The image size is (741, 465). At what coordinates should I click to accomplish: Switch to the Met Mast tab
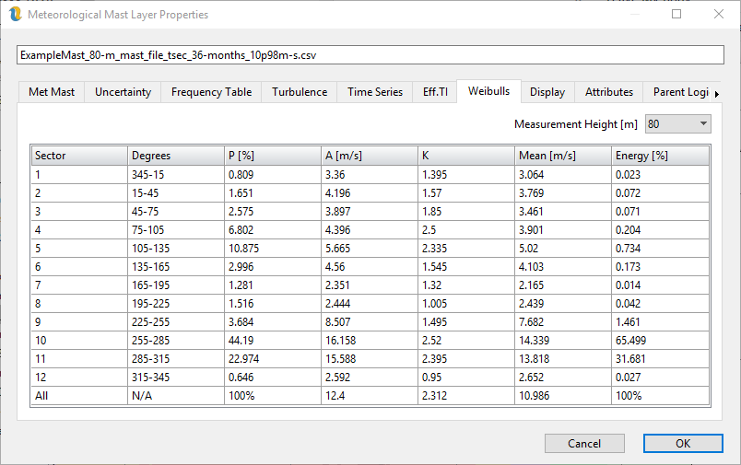tap(52, 92)
